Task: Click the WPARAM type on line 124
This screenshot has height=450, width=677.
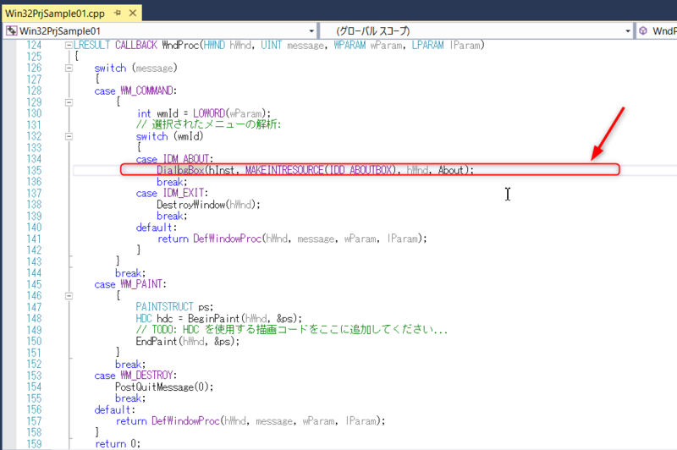Action: coord(350,45)
